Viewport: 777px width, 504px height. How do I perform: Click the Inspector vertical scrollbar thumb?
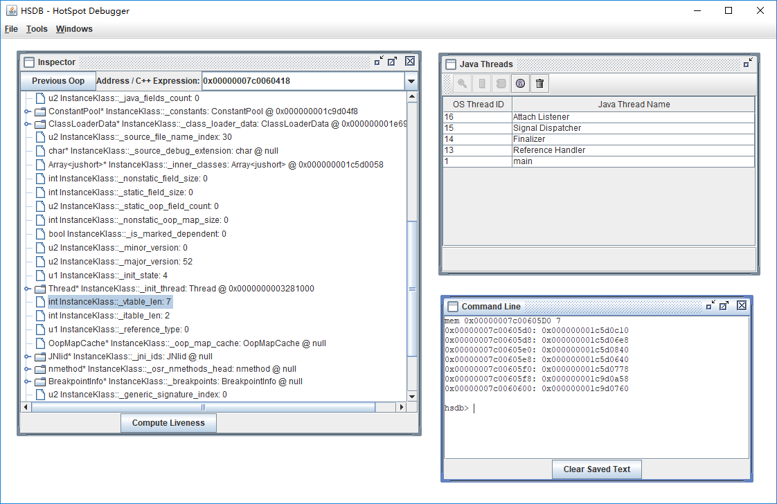[412, 289]
